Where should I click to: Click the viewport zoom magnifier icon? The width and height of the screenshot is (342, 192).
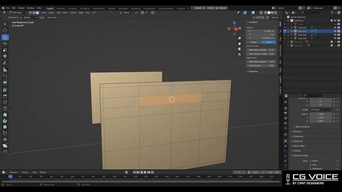click(239, 38)
